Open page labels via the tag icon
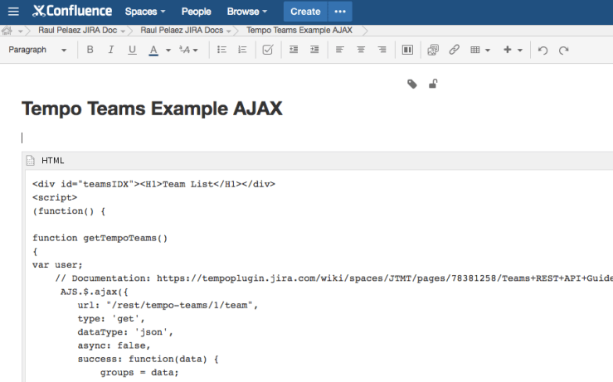This screenshot has height=382, width=613. [412, 84]
